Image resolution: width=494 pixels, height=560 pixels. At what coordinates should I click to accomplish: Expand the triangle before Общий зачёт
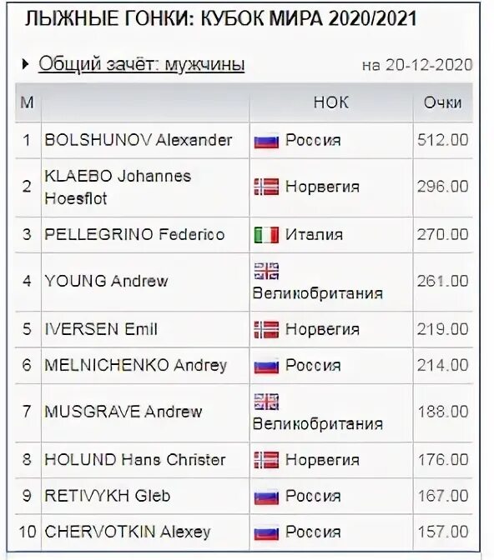pyautogui.click(x=25, y=65)
